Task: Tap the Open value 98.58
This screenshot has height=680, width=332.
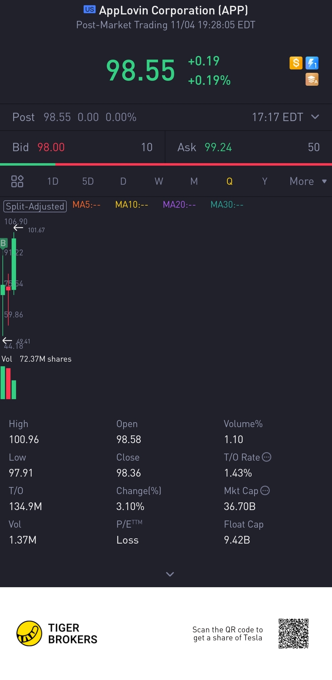Action: point(128,439)
